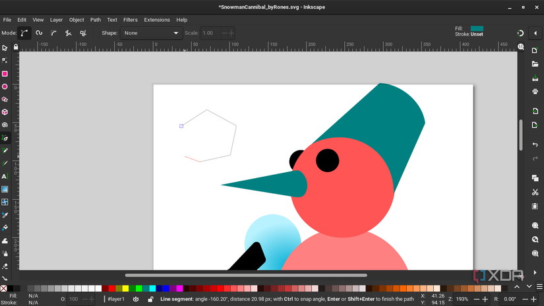The image size is (544, 306).
Task: Click the Zoom page icon
Action: tap(535, 253)
